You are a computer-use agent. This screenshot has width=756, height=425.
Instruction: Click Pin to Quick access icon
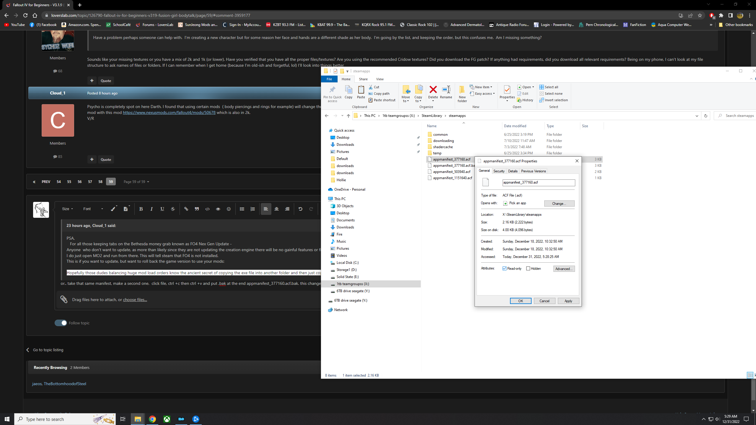coord(332,90)
